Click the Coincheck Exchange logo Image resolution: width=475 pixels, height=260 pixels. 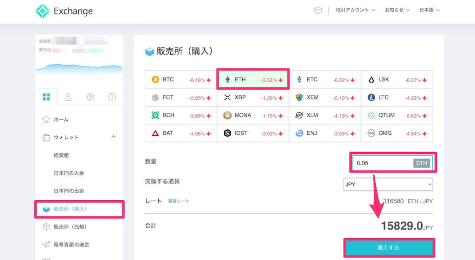pos(64,11)
